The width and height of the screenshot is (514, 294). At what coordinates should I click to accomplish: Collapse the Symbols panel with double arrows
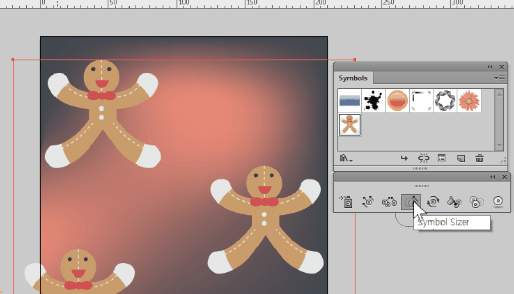click(490, 67)
